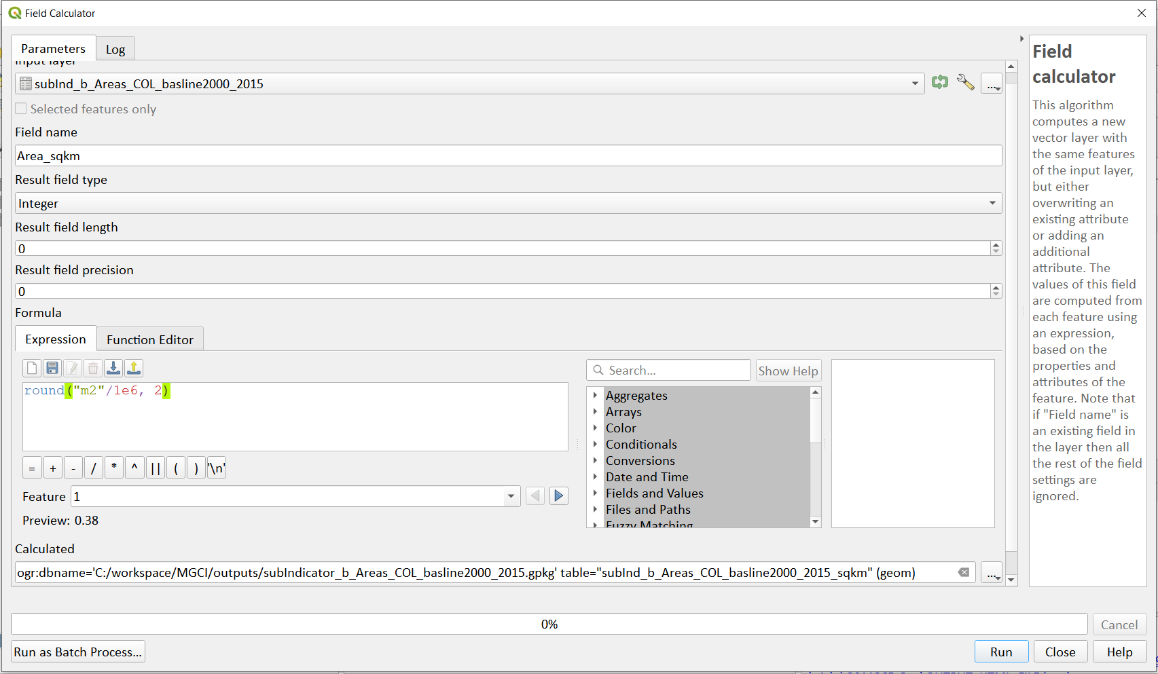Run the field calculator
Image resolution: width=1158 pixels, height=674 pixels.
(1001, 652)
